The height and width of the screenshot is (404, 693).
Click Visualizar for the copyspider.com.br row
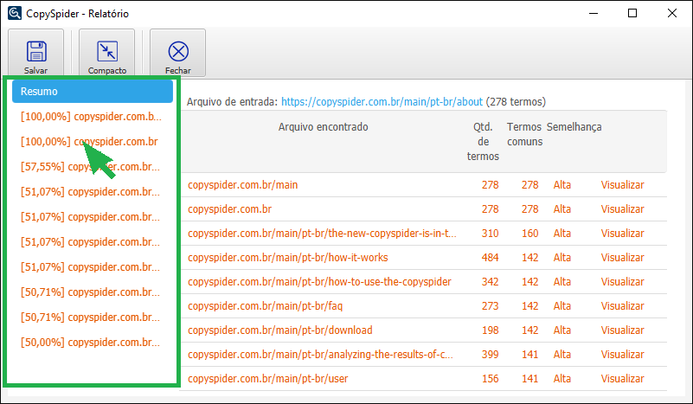click(x=622, y=209)
